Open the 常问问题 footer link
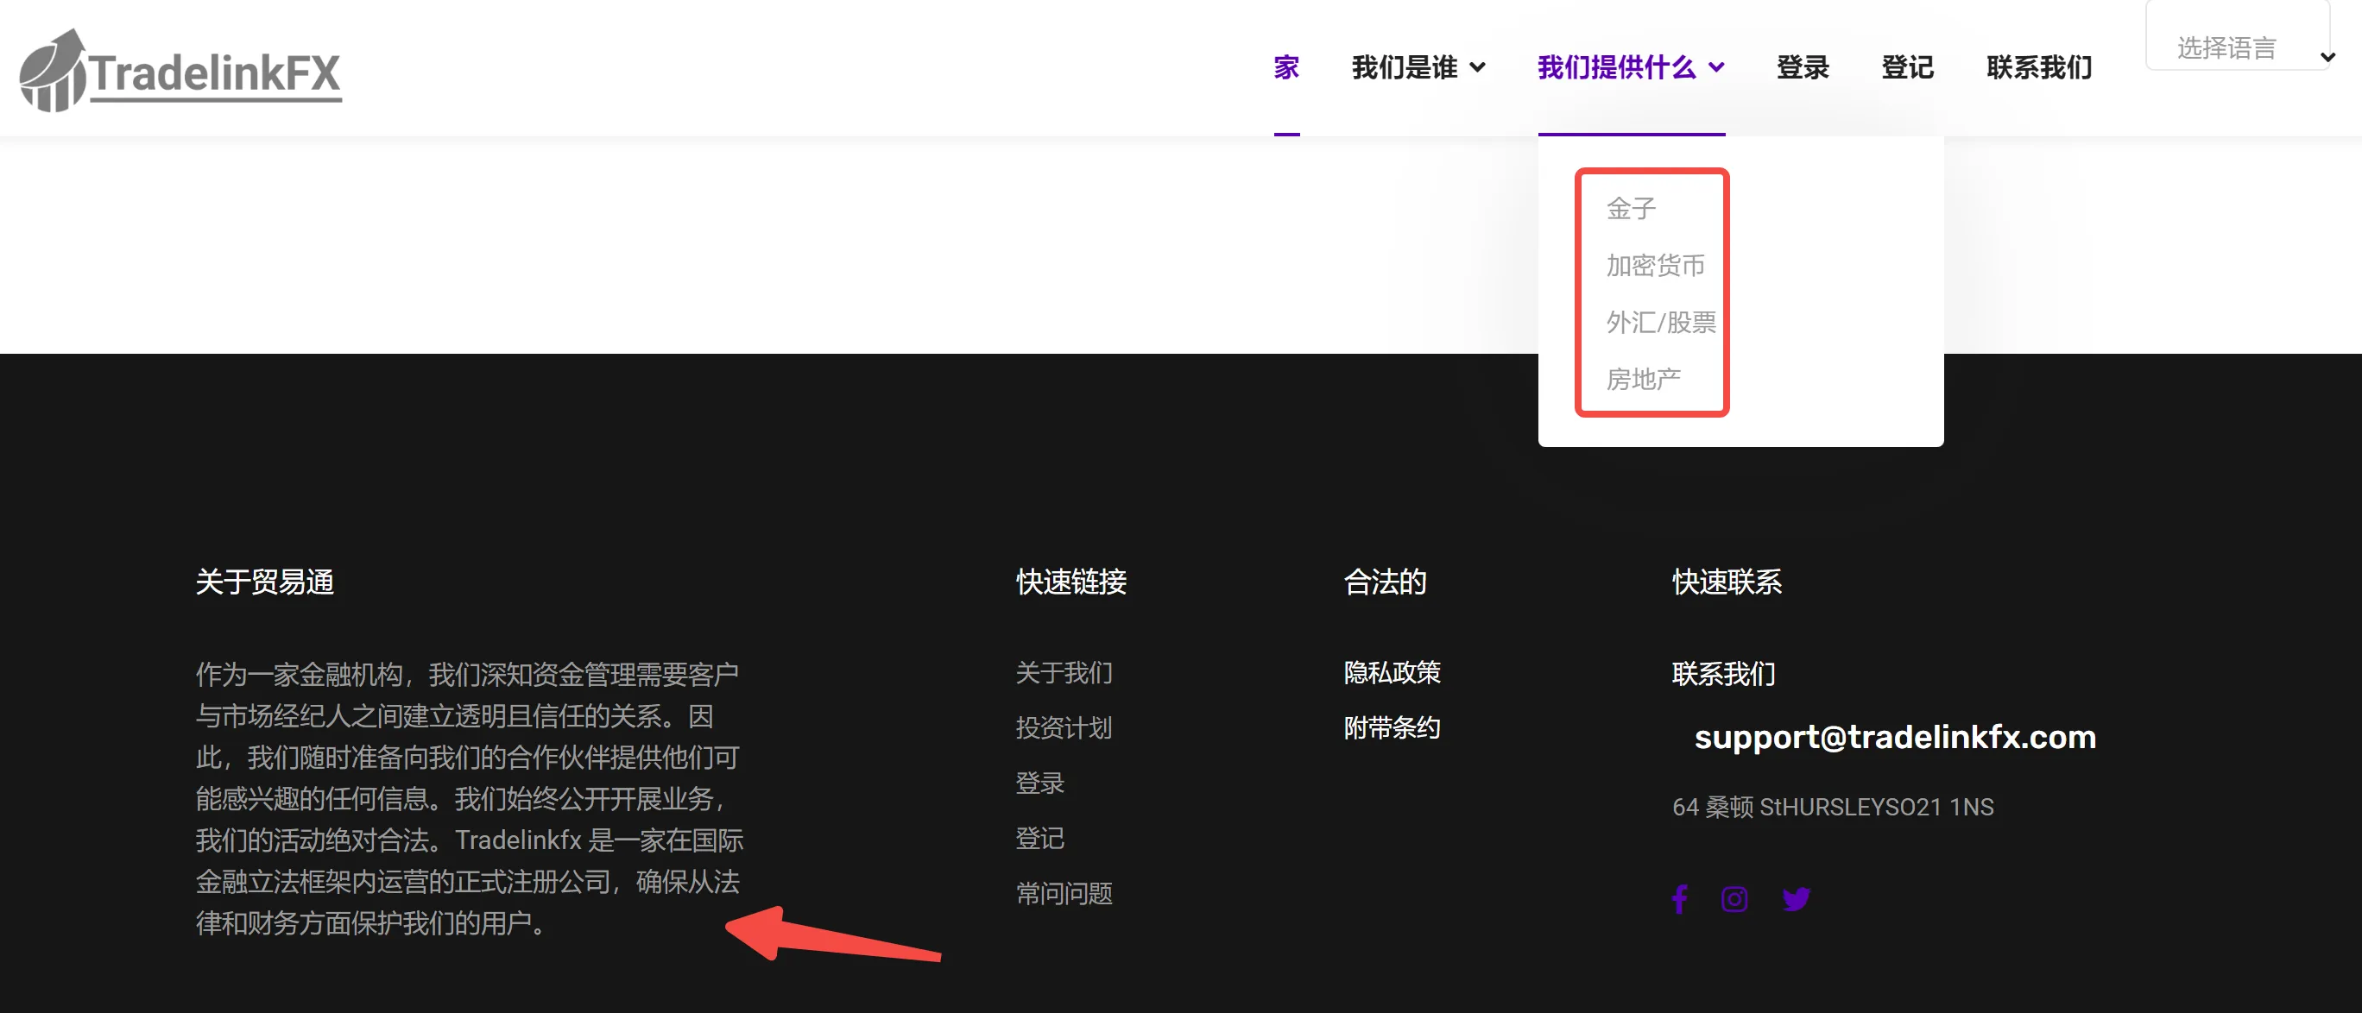The image size is (2362, 1013). (x=1064, y=893)
